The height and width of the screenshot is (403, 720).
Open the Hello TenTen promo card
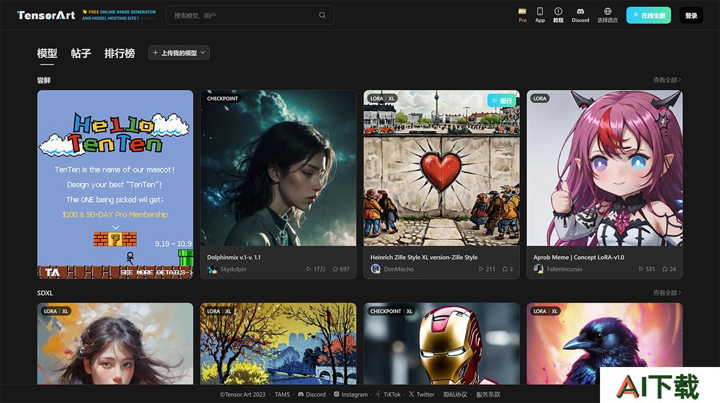[115, 185]
